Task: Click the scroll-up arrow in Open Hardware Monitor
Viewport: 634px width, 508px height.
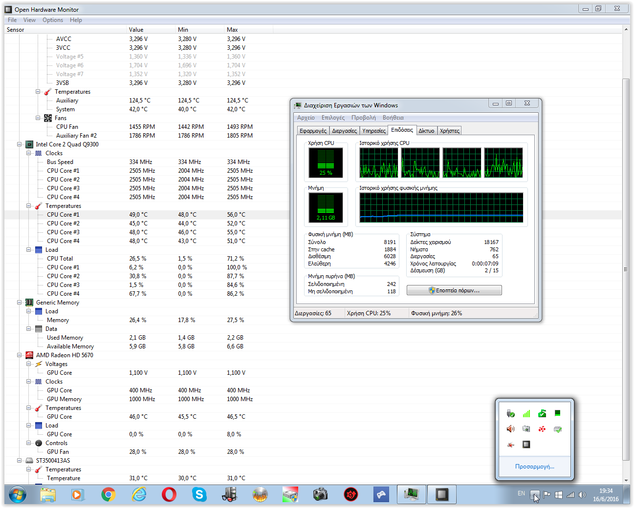Action: coord(626,29)
